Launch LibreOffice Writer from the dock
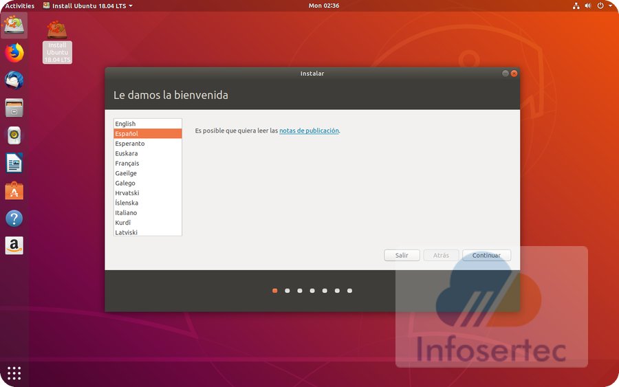 tap(14, 163)
